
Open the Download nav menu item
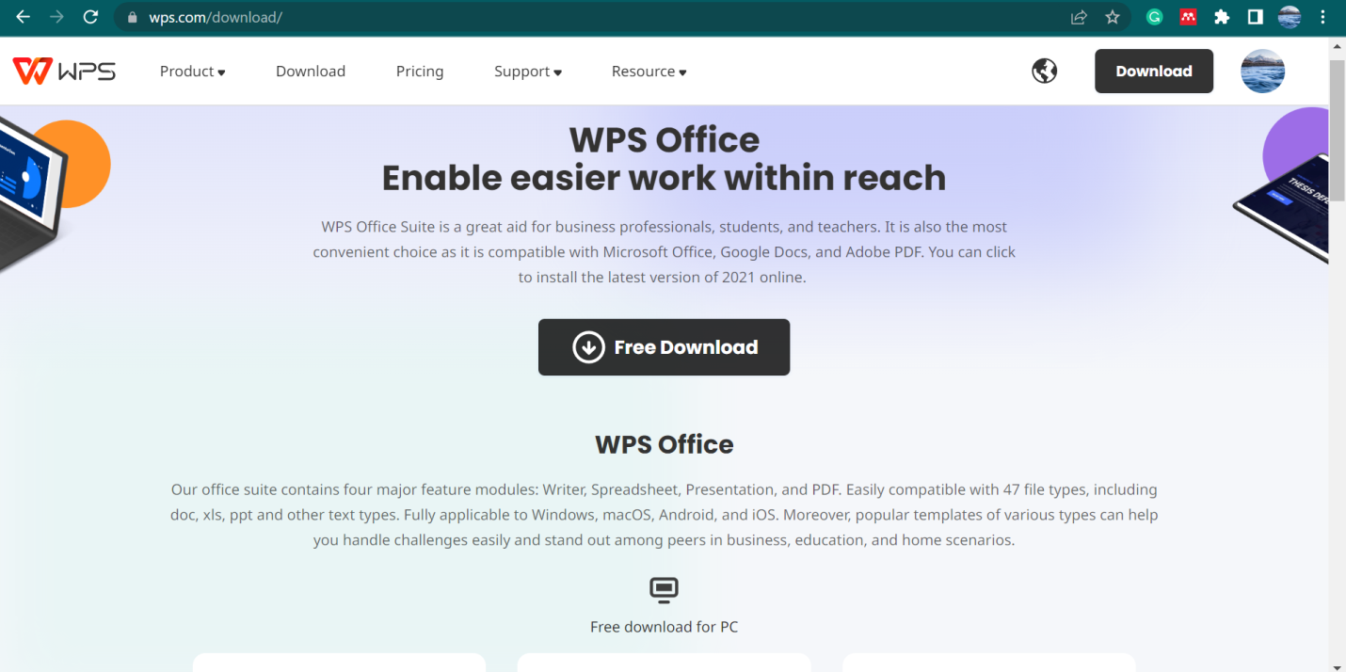tap(311, 72)
